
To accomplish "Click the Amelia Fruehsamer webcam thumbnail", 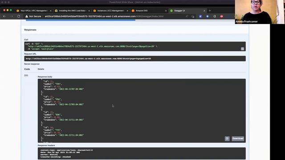I will pyautogui.click(x=260, y=12).
